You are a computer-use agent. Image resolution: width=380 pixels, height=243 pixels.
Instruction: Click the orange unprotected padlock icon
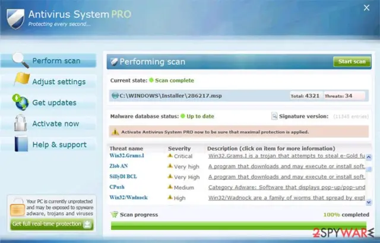pos(17,207)
